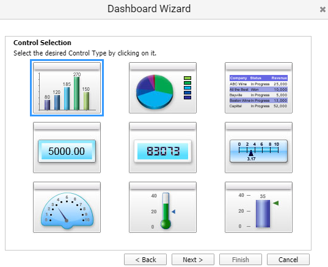Close the Dashboard Wizard dialog
The width and height of the screenshot is (328, 267).
[323, 9]
